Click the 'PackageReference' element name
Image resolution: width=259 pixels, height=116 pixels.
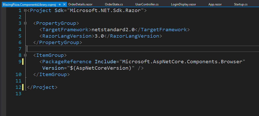point(67,61)
